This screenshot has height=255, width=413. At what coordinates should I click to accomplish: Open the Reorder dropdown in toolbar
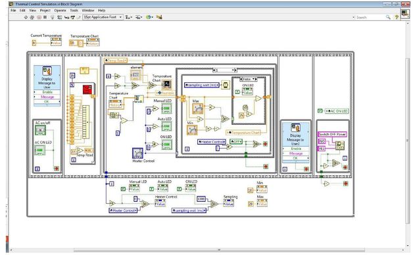(149, 17)
